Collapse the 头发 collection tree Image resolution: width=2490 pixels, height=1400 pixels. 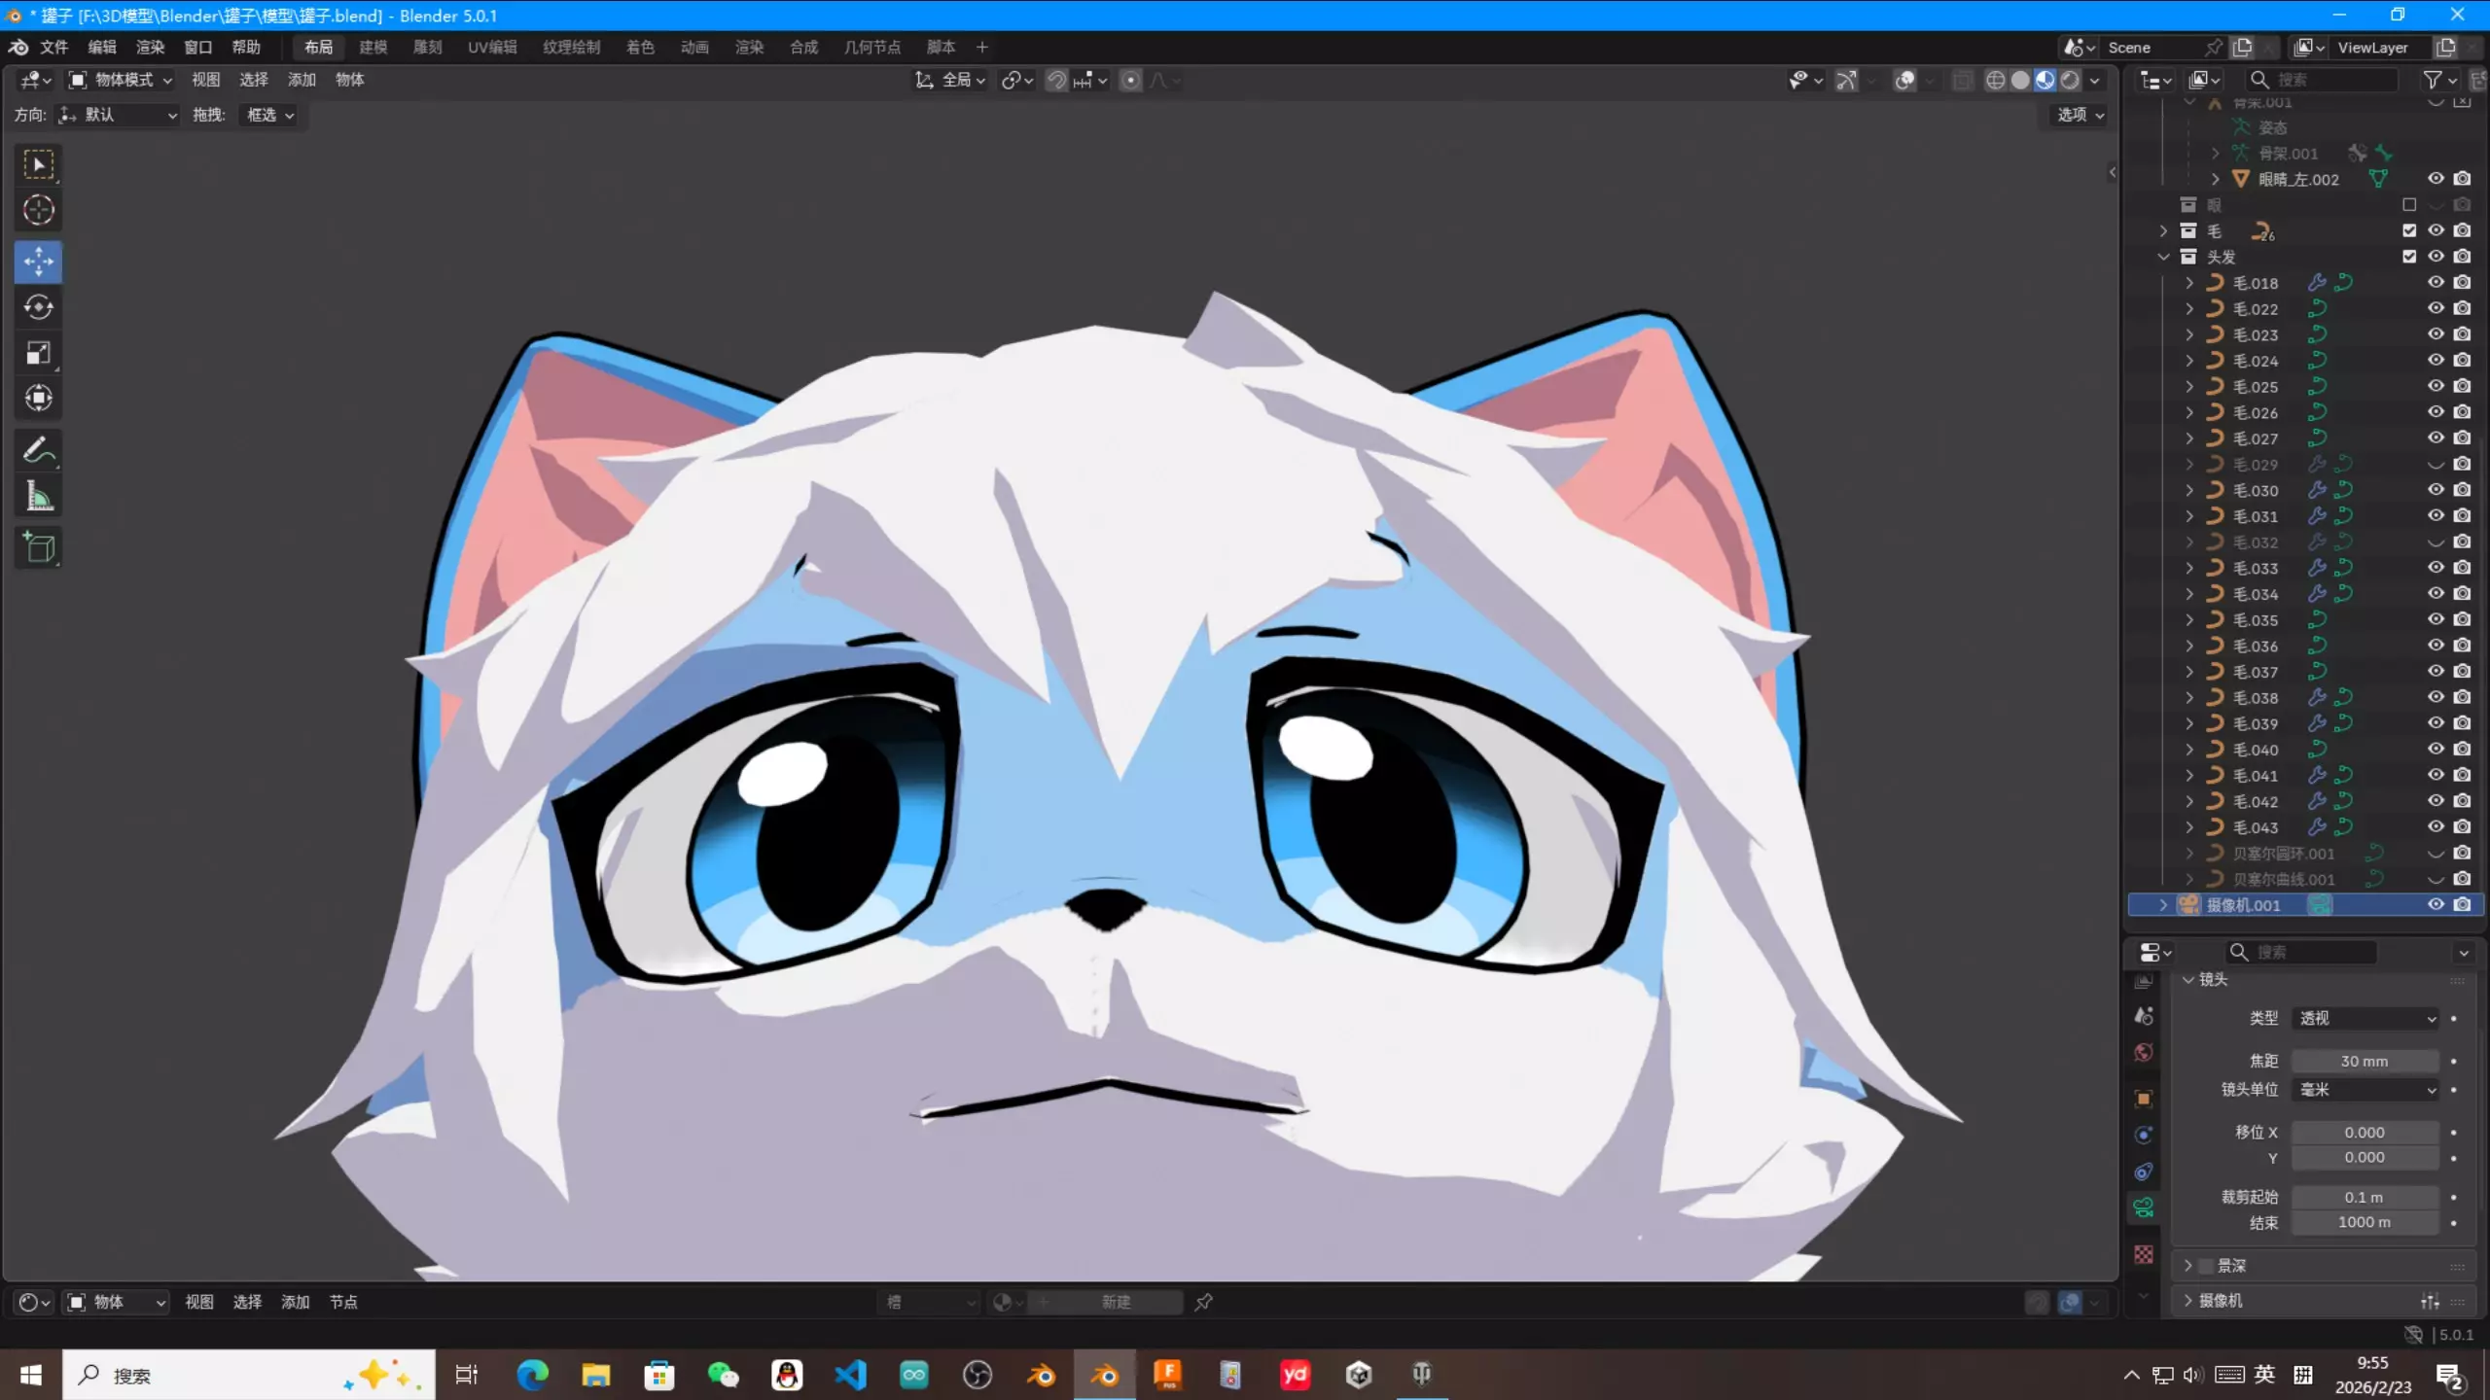(x=2163, y=257)
